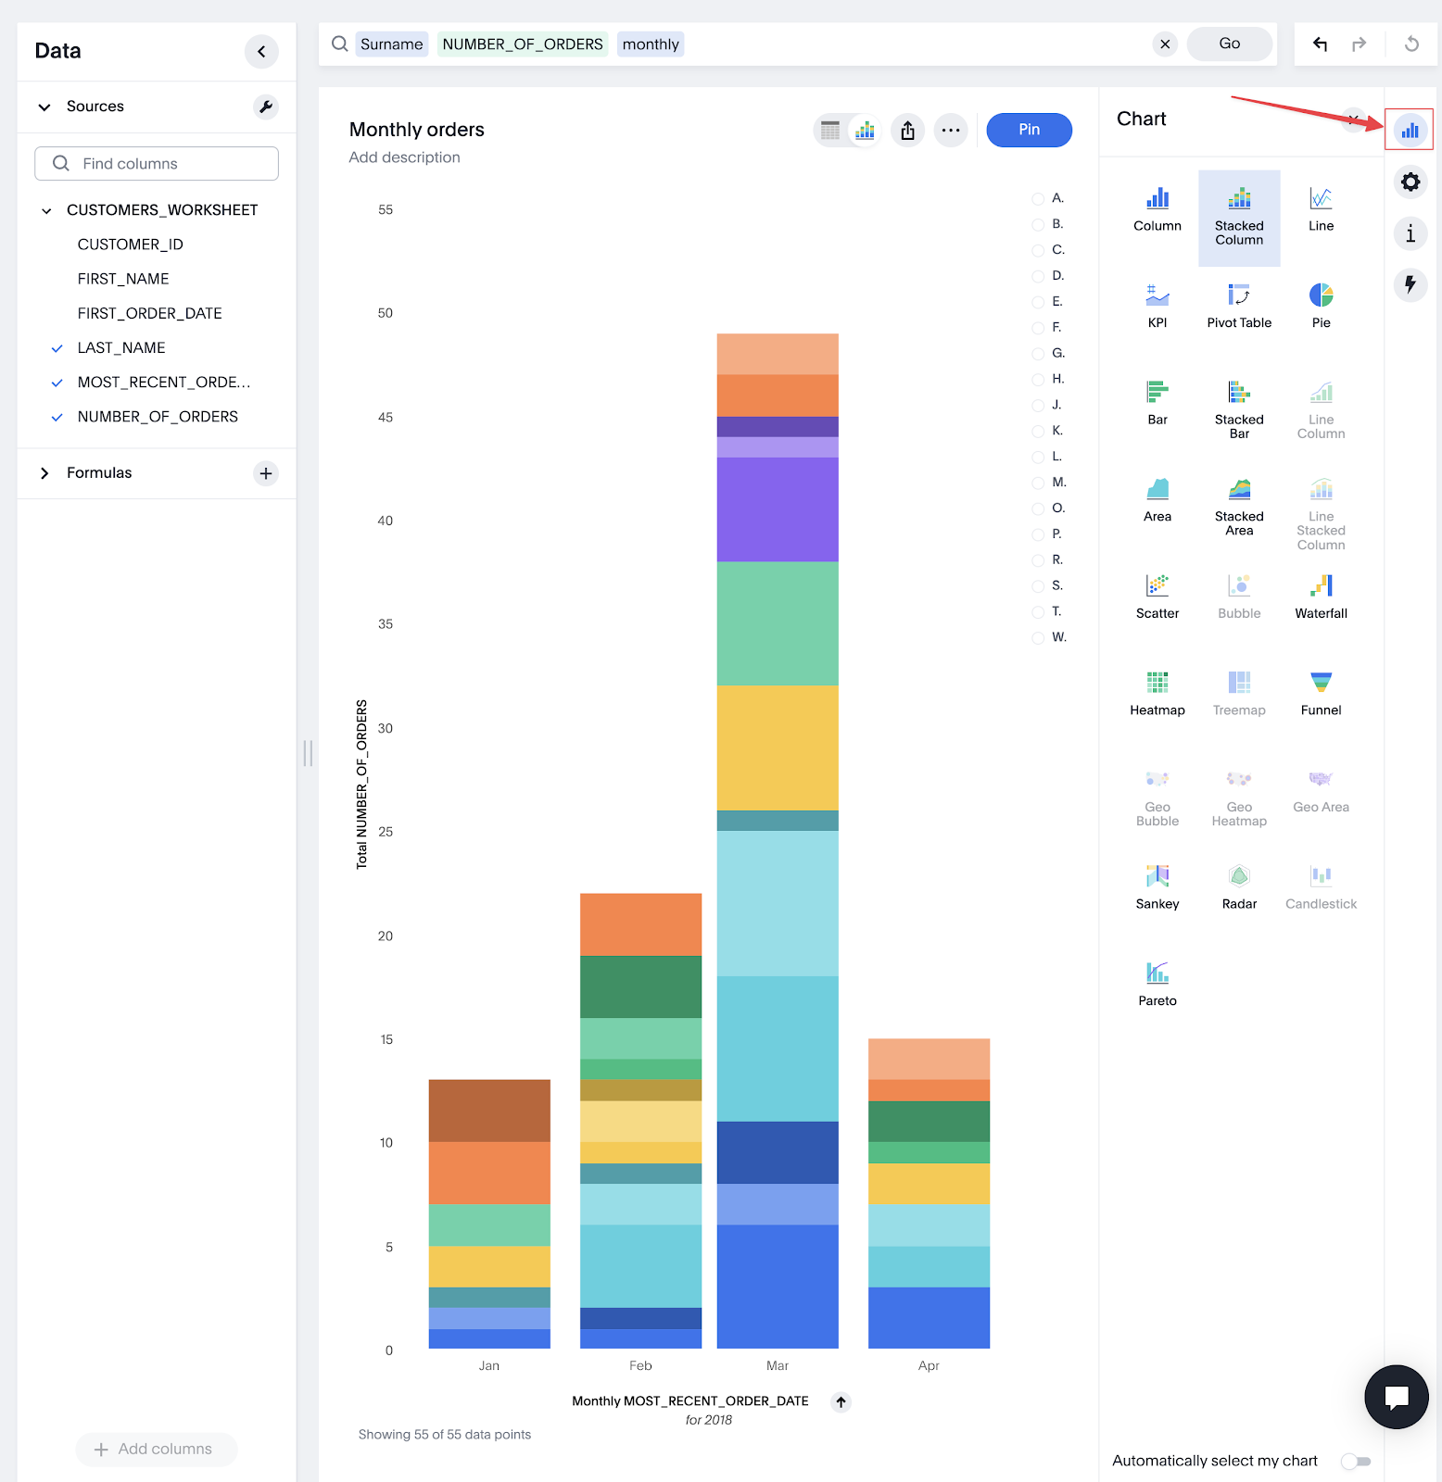The image size is (1442, 1482).
Task: Collapse the CUSTOMERS_WORKSHEET tree
Action: pyautogui.click(x=46, y=211)
